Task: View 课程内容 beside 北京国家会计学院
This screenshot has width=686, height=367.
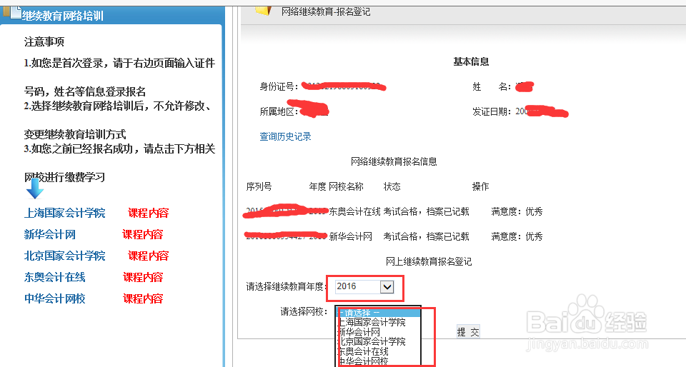Action: click(x=148, y=256)
